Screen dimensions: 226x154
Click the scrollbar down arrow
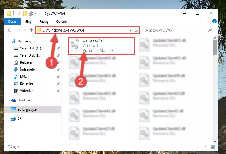(215, 142)
